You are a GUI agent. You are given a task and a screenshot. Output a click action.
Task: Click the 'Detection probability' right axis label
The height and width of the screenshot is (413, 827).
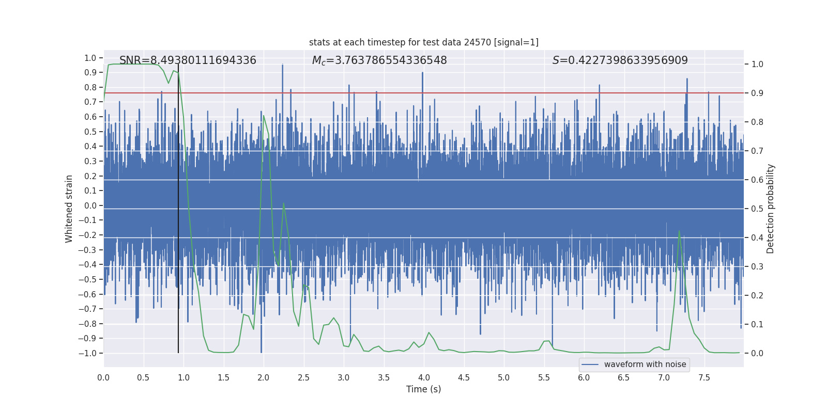tap(771, 209)
